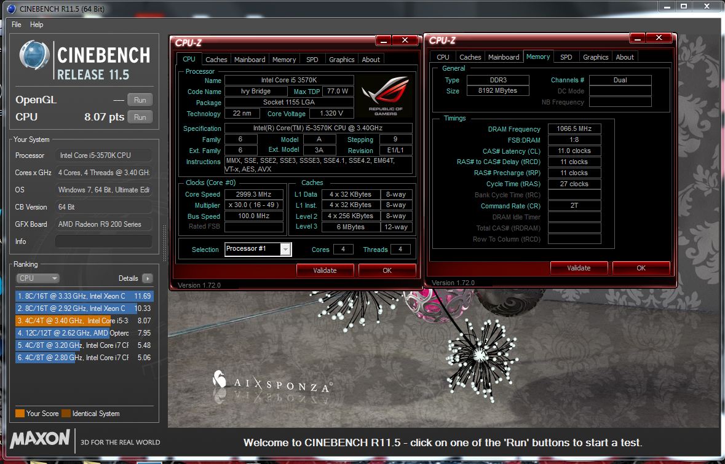Image resolution: width=725 pixels, height=464 pixels.
Task: Switch to Graphics tab in right CPU-Z window
Action: [595, 57]
